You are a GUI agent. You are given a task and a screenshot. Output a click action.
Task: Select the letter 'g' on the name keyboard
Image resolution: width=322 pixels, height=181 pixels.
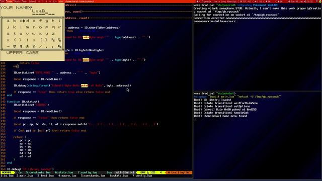click(47, 21)
